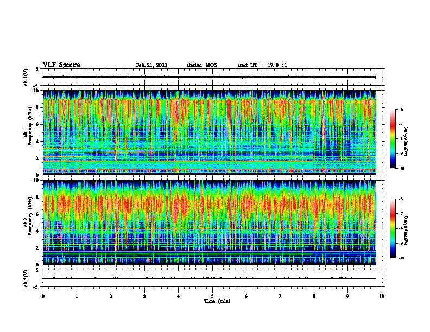Click ch.1 frequency axis tick label "8"
This screenshot has width=430, height=332.
[38, 107]
